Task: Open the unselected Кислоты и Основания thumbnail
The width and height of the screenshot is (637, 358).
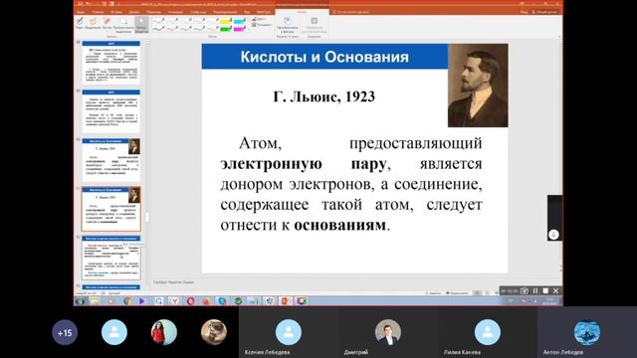Action: point(111,160)
